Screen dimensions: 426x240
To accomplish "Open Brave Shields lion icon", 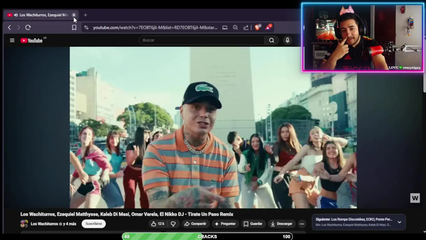I will 257,27.
